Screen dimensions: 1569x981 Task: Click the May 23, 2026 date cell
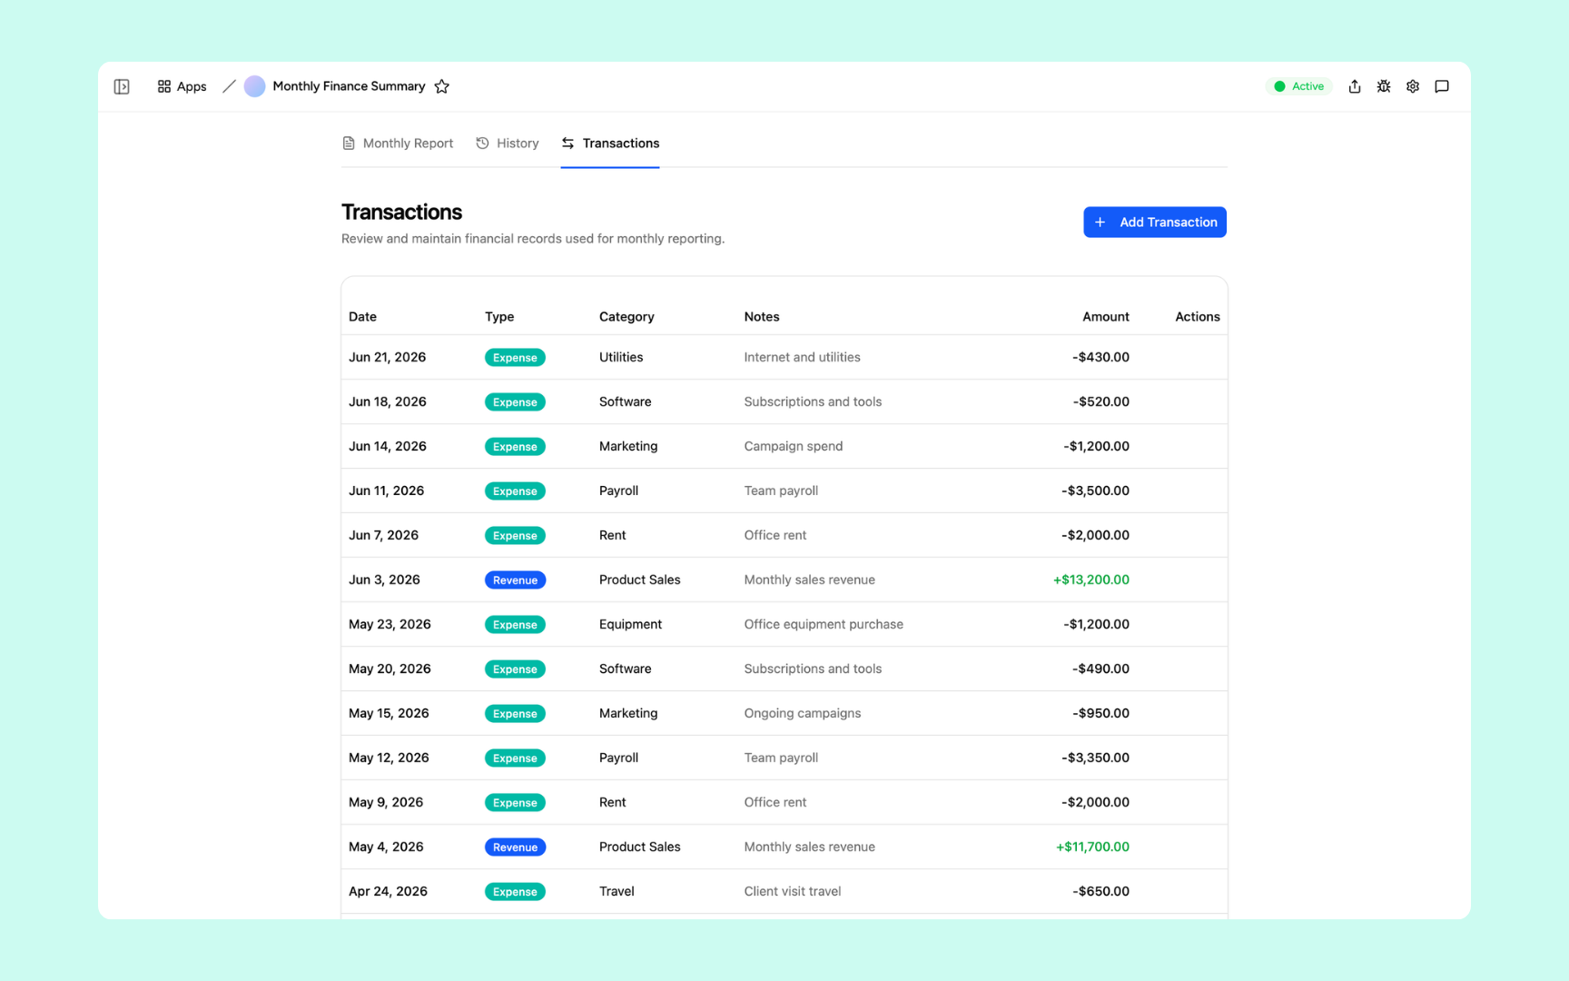(390, 624)
